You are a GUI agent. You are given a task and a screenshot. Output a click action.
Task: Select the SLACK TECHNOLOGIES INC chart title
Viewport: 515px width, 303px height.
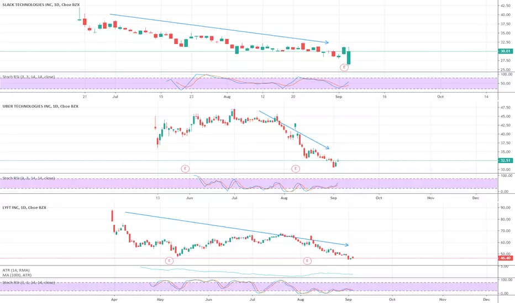click(41, 4)
